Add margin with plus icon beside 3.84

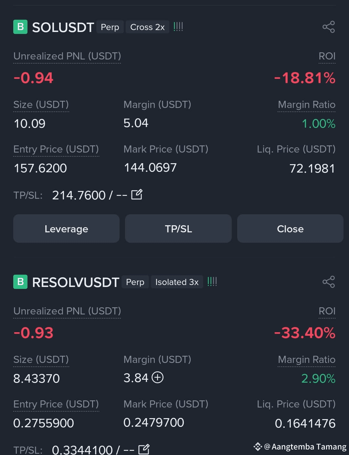(x=158, y=377)
